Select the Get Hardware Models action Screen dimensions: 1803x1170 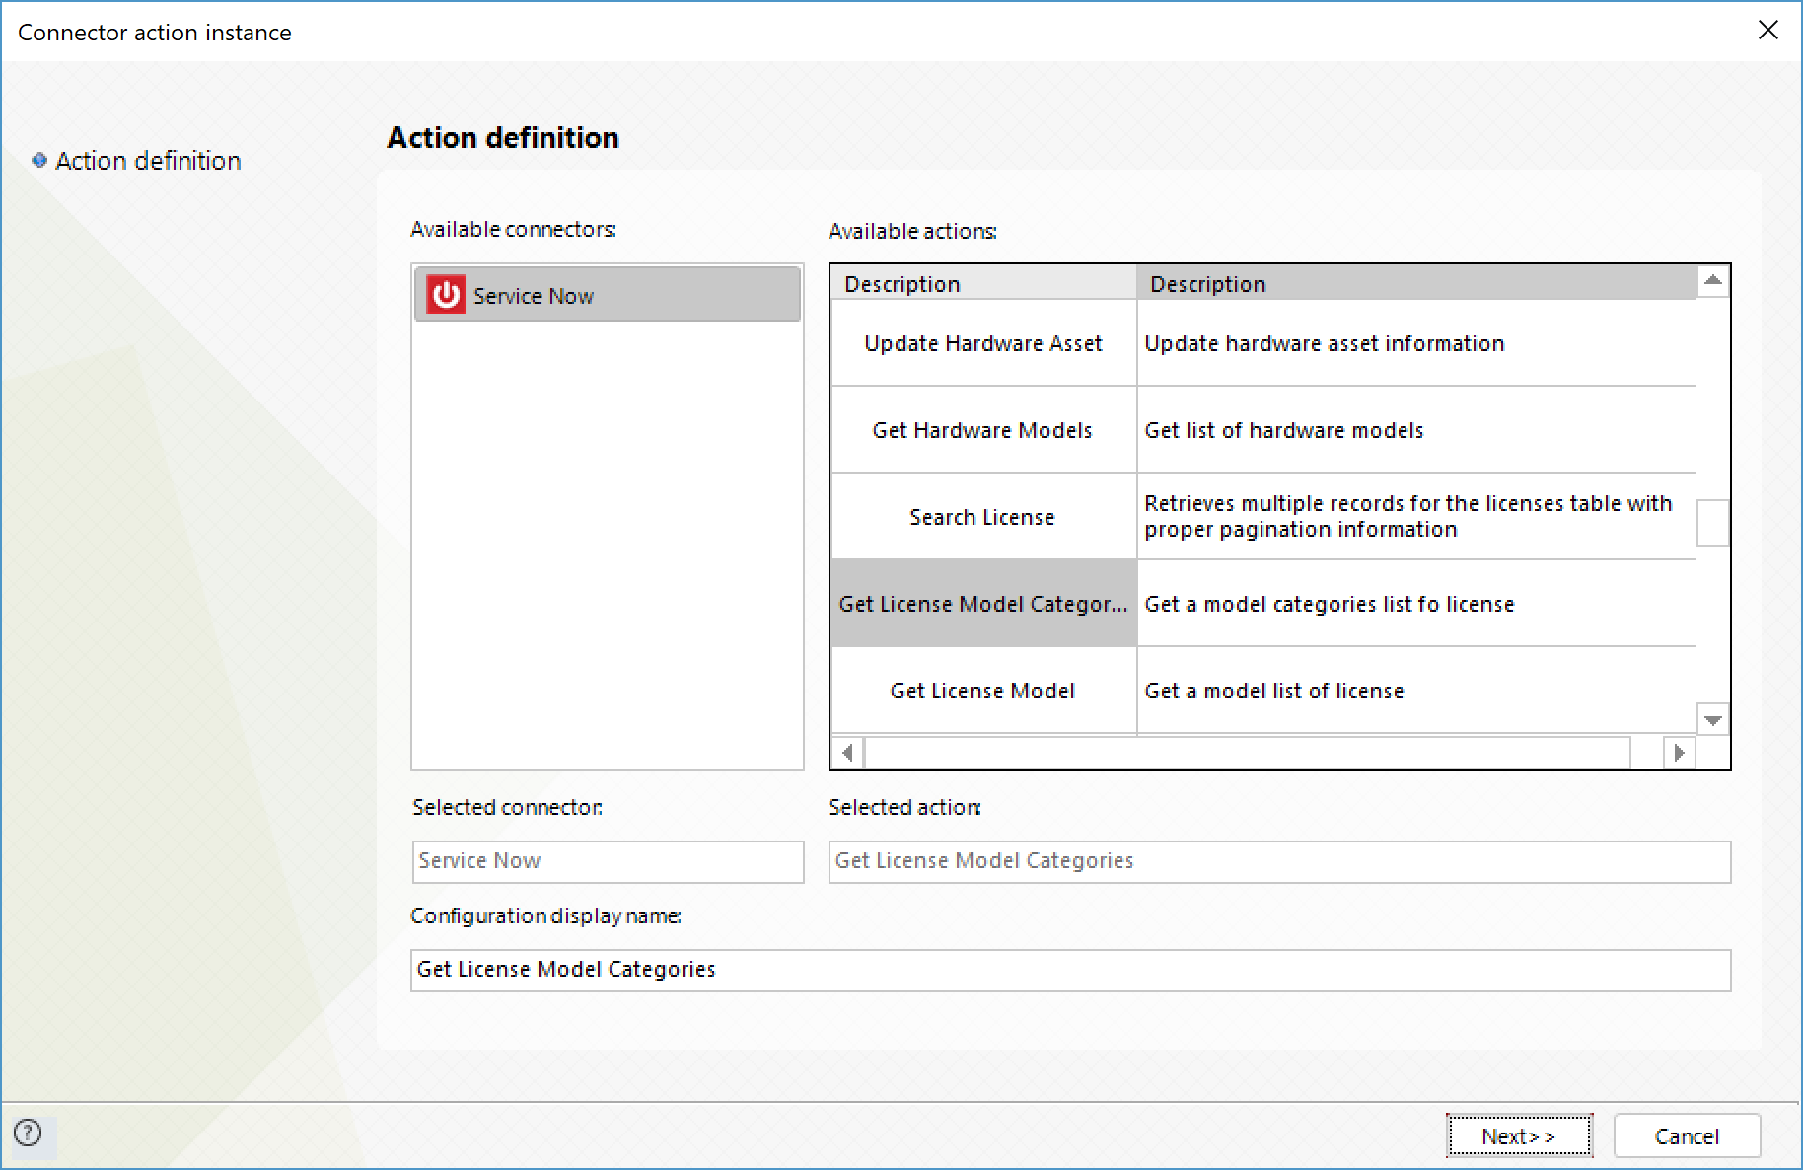click(983, 430)
